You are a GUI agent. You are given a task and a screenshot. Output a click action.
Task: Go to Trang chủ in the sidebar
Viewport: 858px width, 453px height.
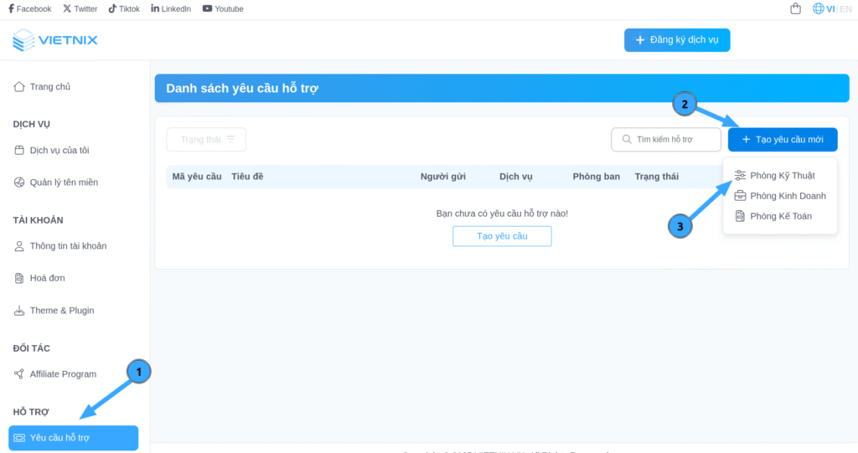(49, 87)
